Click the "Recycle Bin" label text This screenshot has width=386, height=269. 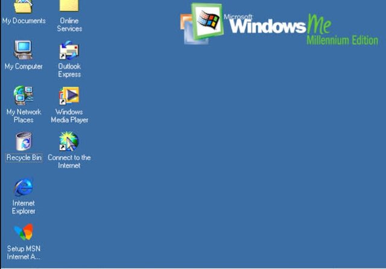[24, 157]
